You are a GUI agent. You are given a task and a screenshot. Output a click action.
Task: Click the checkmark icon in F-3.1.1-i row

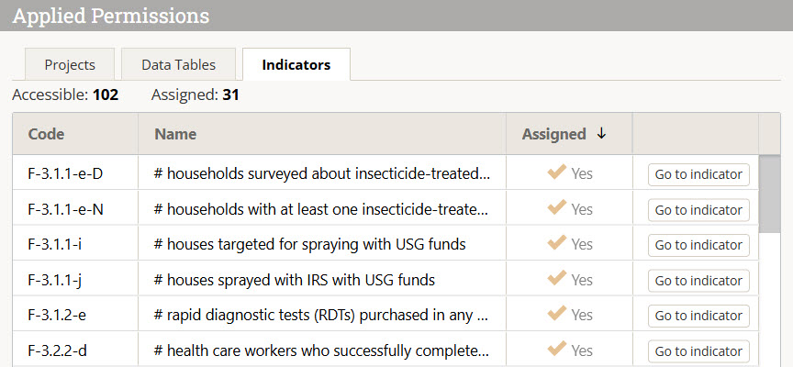coord(556,243)
